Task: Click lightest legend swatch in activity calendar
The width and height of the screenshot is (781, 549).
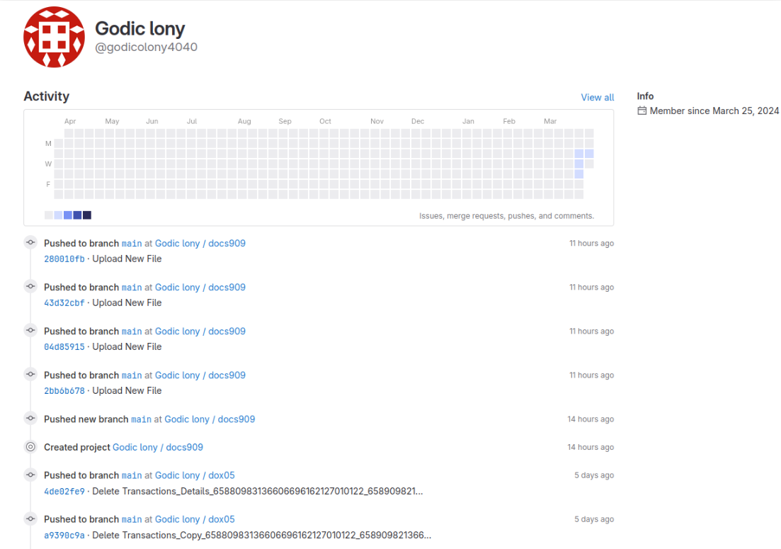Action: 48,215
